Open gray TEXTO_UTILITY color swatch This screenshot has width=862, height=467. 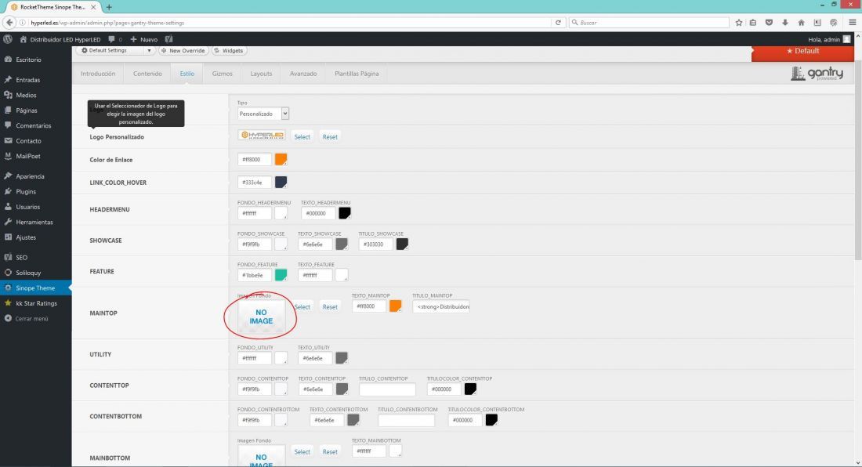click(342, 357)
